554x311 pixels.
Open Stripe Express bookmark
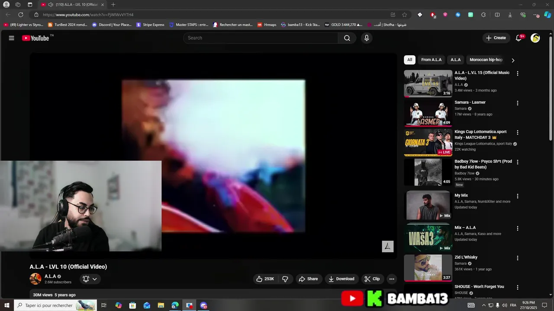[150, 25]
